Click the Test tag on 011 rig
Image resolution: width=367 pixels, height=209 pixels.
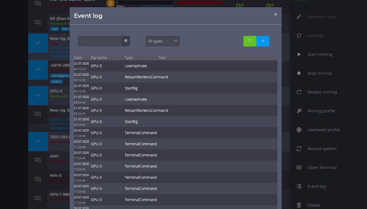[x=54, y=29]
